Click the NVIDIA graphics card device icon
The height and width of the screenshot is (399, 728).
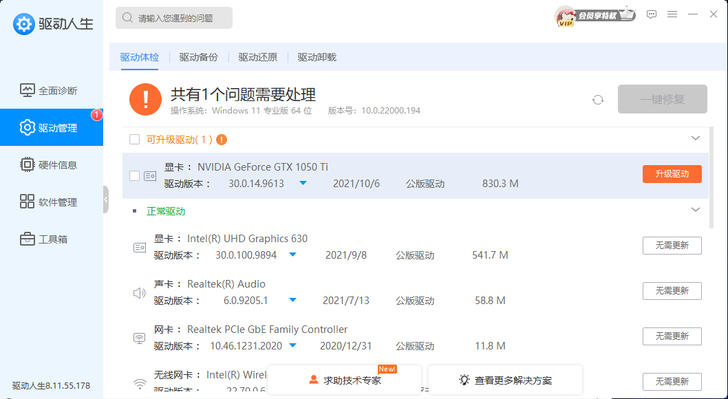point(150,176)
